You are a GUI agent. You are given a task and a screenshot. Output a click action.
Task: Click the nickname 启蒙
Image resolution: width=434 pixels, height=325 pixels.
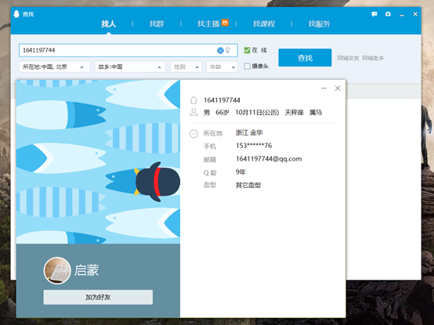point(86,270)
